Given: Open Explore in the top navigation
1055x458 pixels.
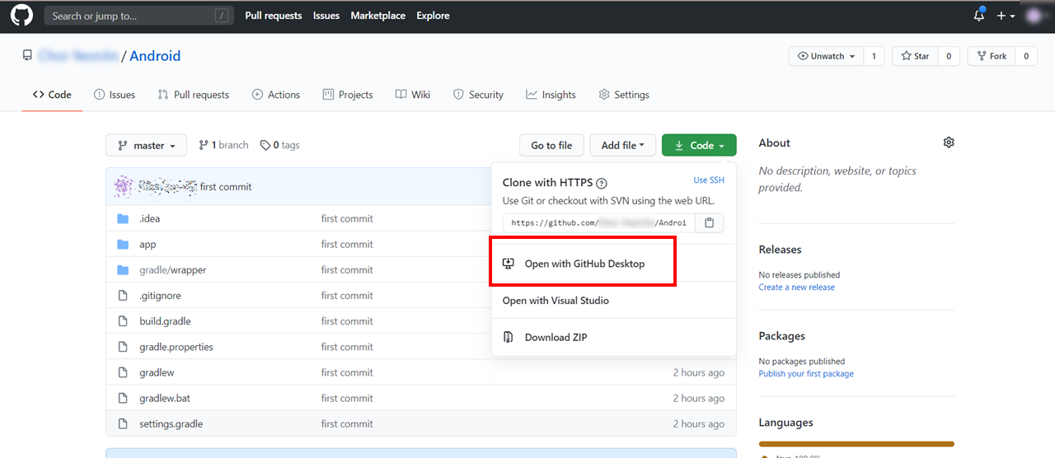Looking at the screenshot, I should coord(433,16).
